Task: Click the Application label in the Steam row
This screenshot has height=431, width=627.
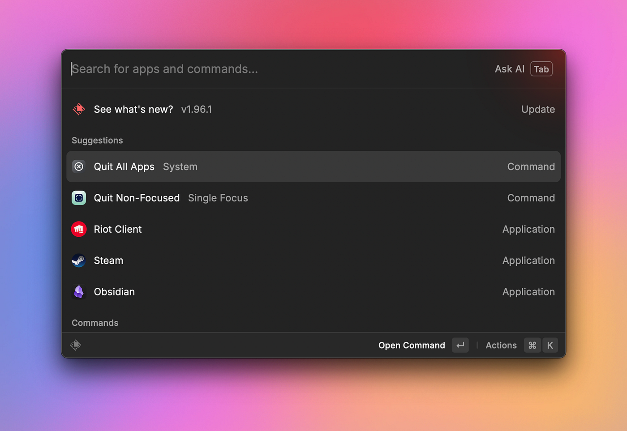Action: click(528, 260)
